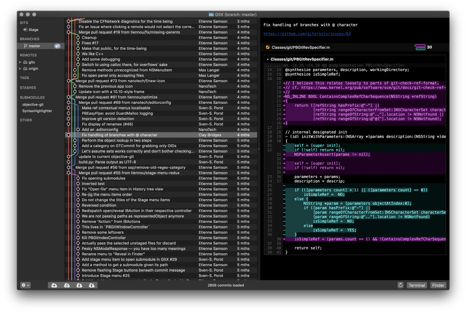Select the BRANCHES sidebar section header
The height and width of the screenshot is (312, 466).
29,39
